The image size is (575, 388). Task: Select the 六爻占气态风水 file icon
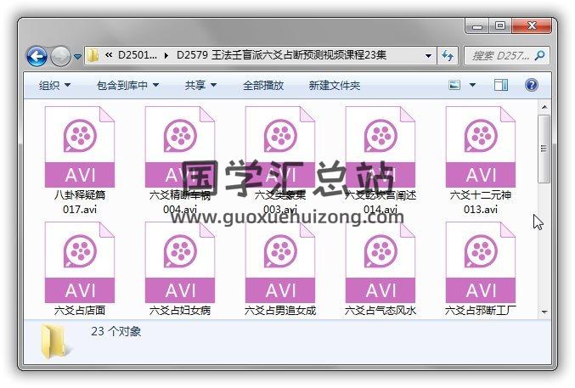click(381, 262)
